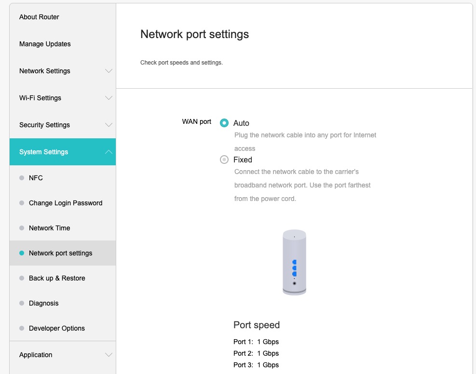Viewport: 476px width, 374px height.
Task: Go to Back up & Restore
Action: (57, 278)
